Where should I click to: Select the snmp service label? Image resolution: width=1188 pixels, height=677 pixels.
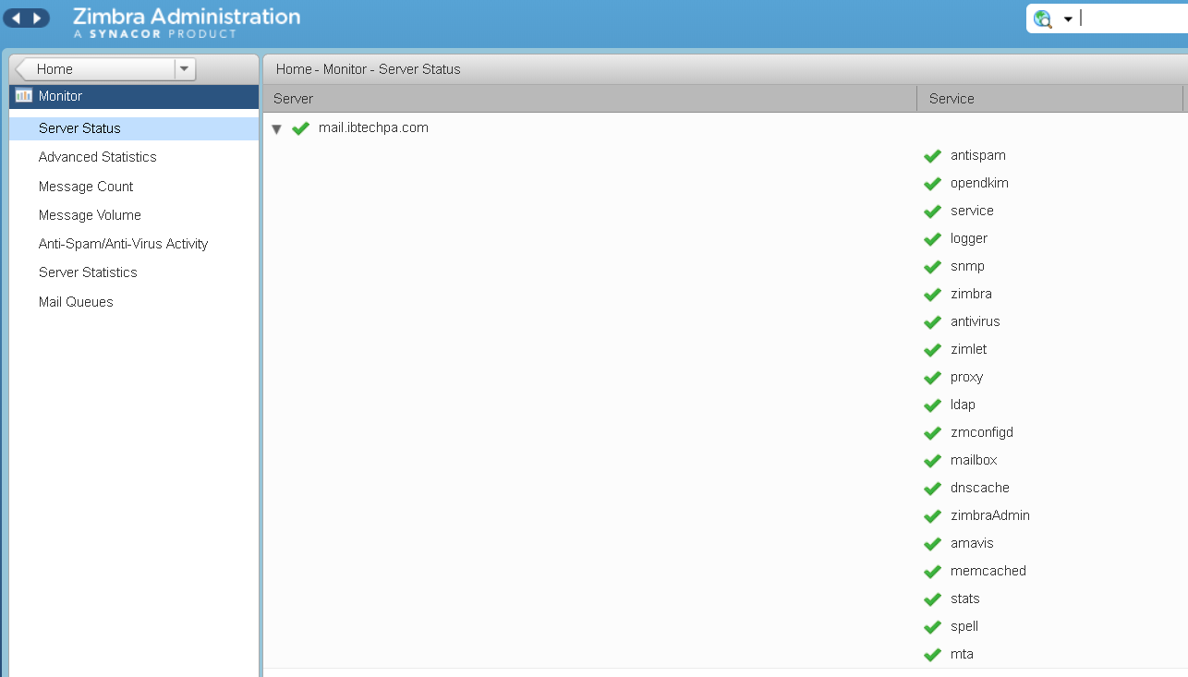click(x=967, y=266)
